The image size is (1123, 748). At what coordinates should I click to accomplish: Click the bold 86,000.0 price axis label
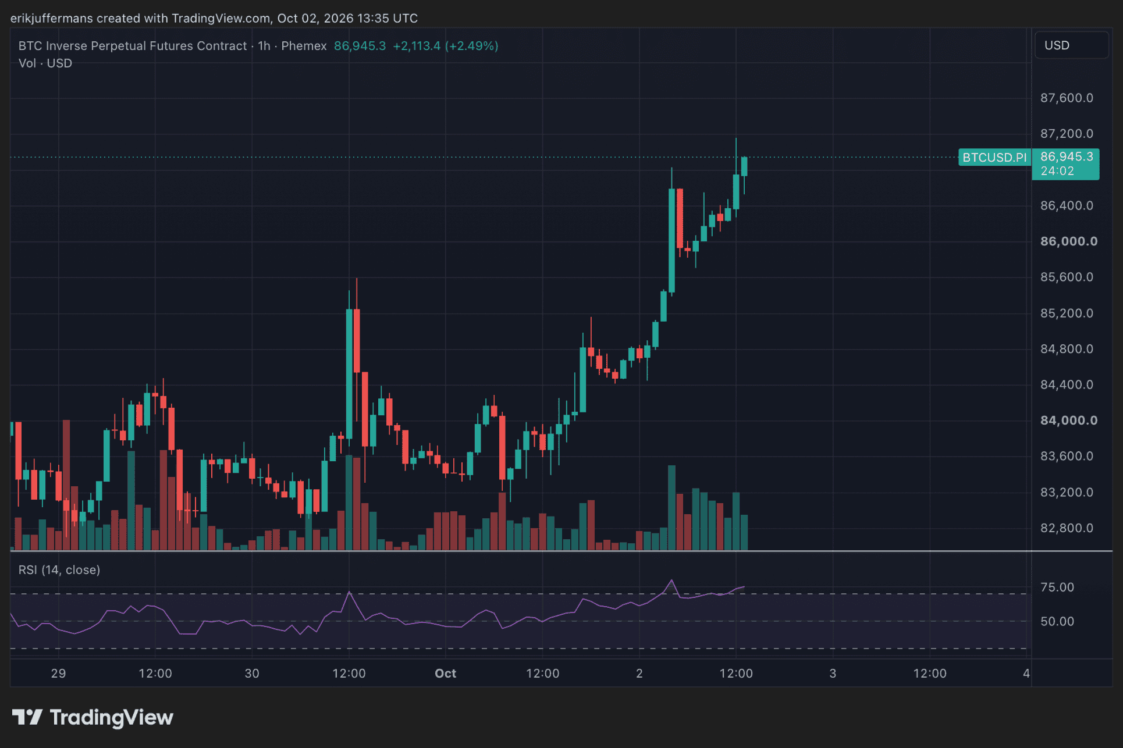pos(1069,241)
